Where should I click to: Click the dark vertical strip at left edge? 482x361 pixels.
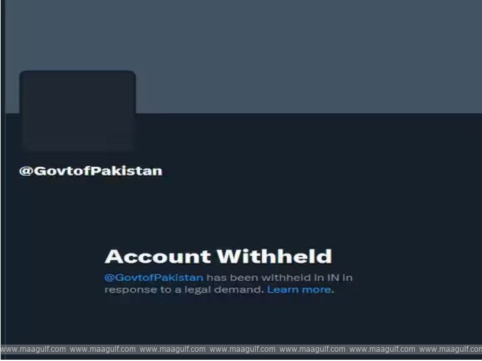click(x=3, y=172)
